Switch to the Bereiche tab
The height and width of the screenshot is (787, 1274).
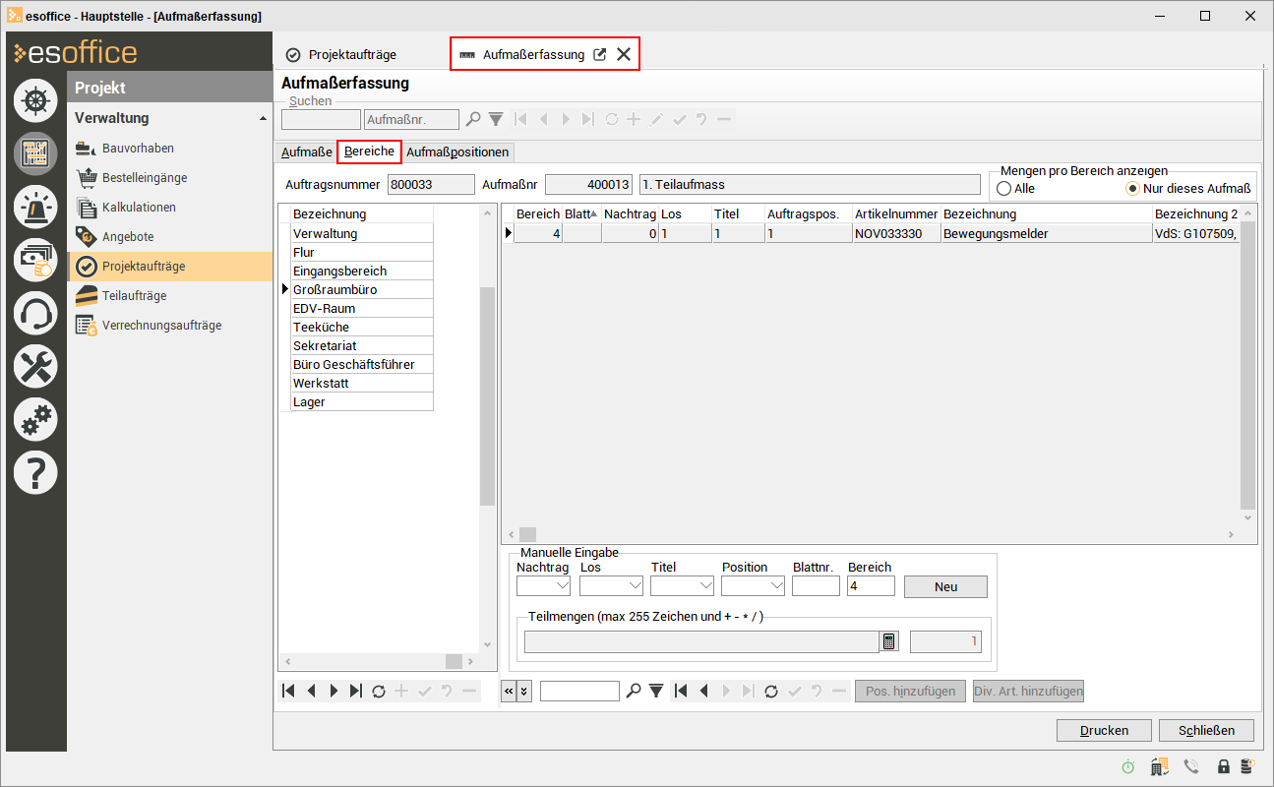click(x=369, y=151)
